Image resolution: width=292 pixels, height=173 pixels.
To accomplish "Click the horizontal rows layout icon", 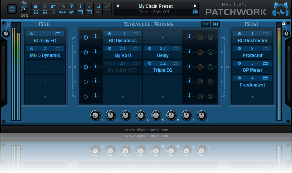I will pyautogui.click(x=45, y=12).
